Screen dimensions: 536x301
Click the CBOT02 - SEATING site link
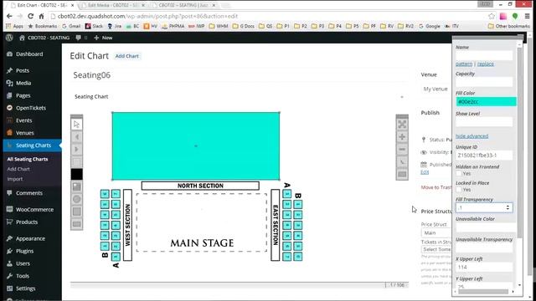click(x=44, y=38)
